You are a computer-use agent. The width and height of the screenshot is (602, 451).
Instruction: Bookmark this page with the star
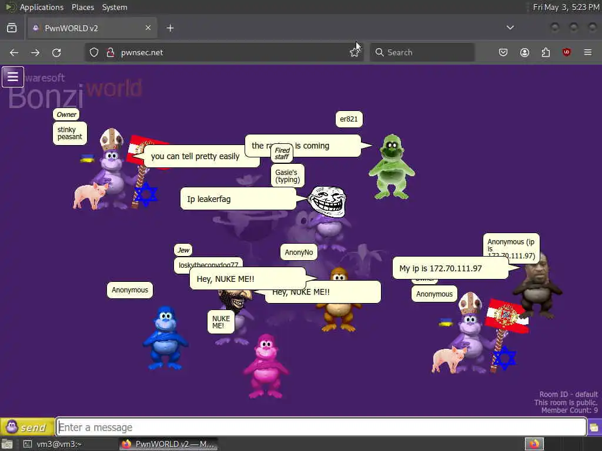[354, 52]
